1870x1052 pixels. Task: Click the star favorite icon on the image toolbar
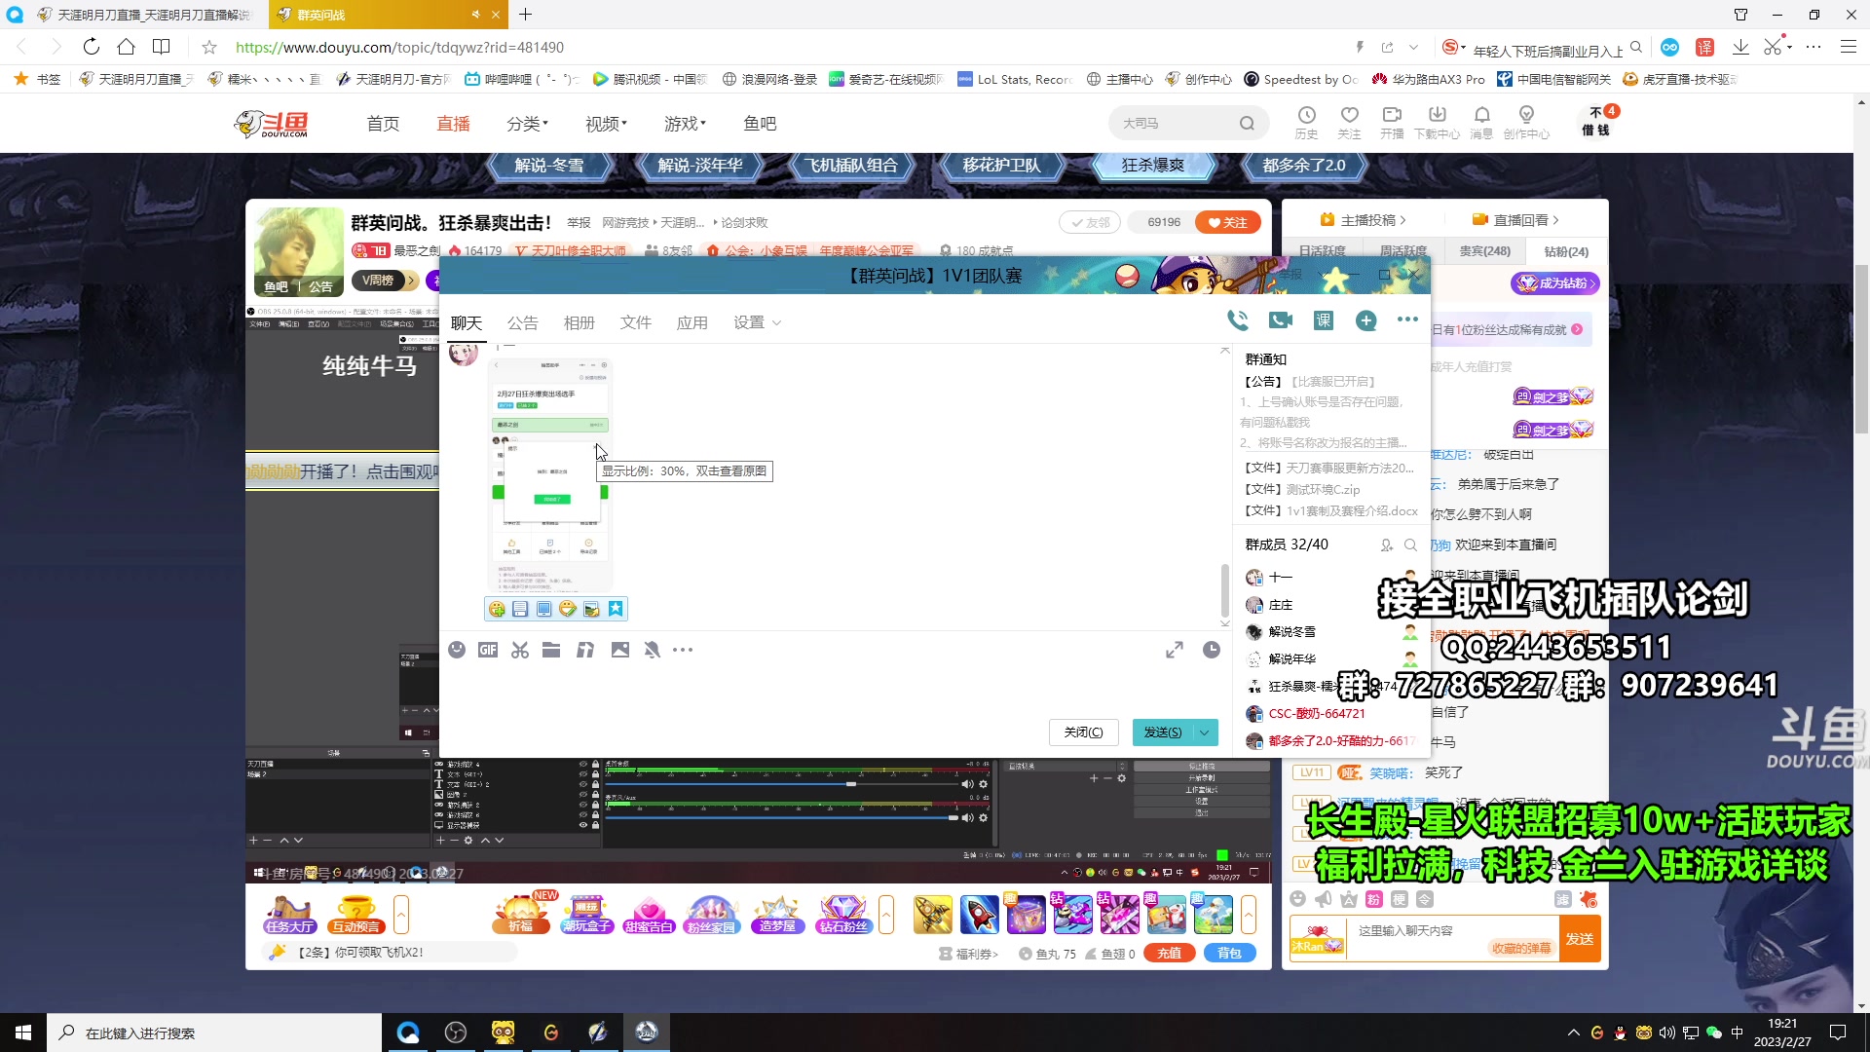point(616,609)
